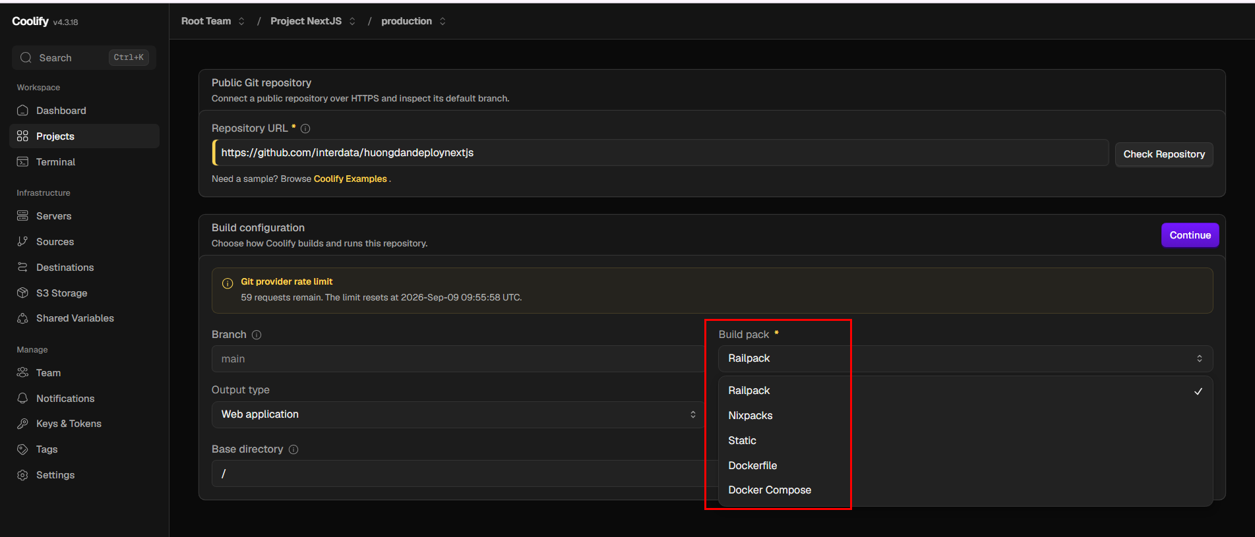Open Sources page
1255x537 pixels.
point(84,242)
